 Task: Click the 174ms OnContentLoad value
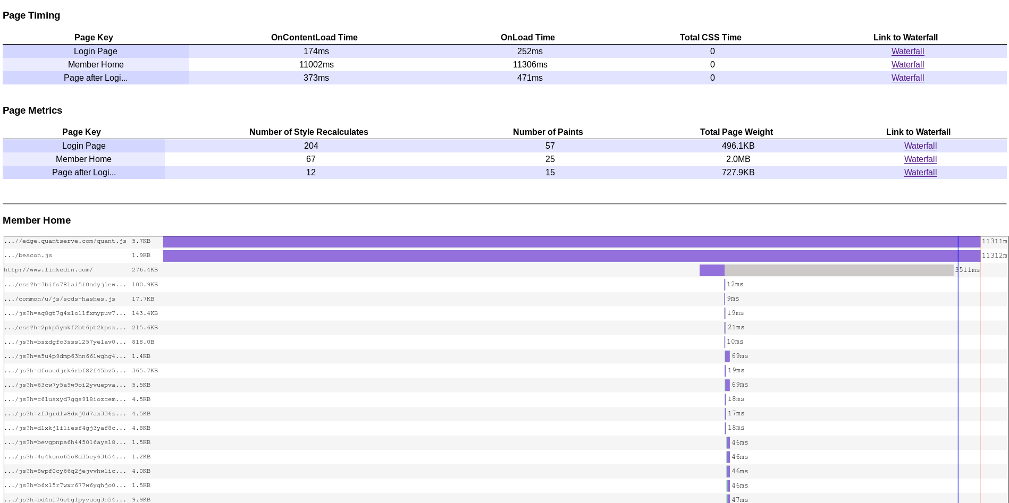(x=316, y=52)
